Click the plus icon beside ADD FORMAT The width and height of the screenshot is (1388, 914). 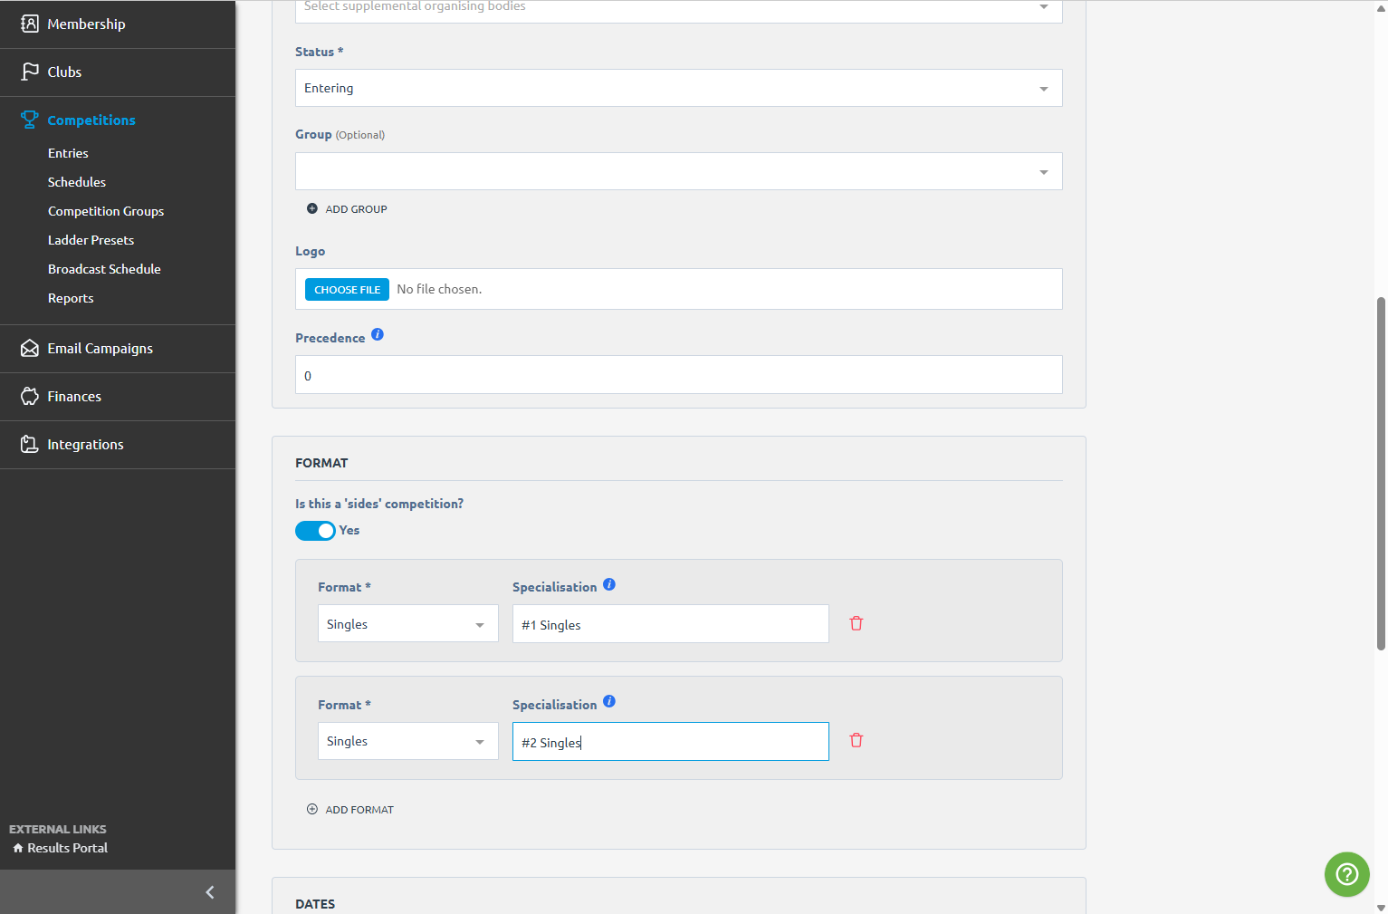point(312,809)
